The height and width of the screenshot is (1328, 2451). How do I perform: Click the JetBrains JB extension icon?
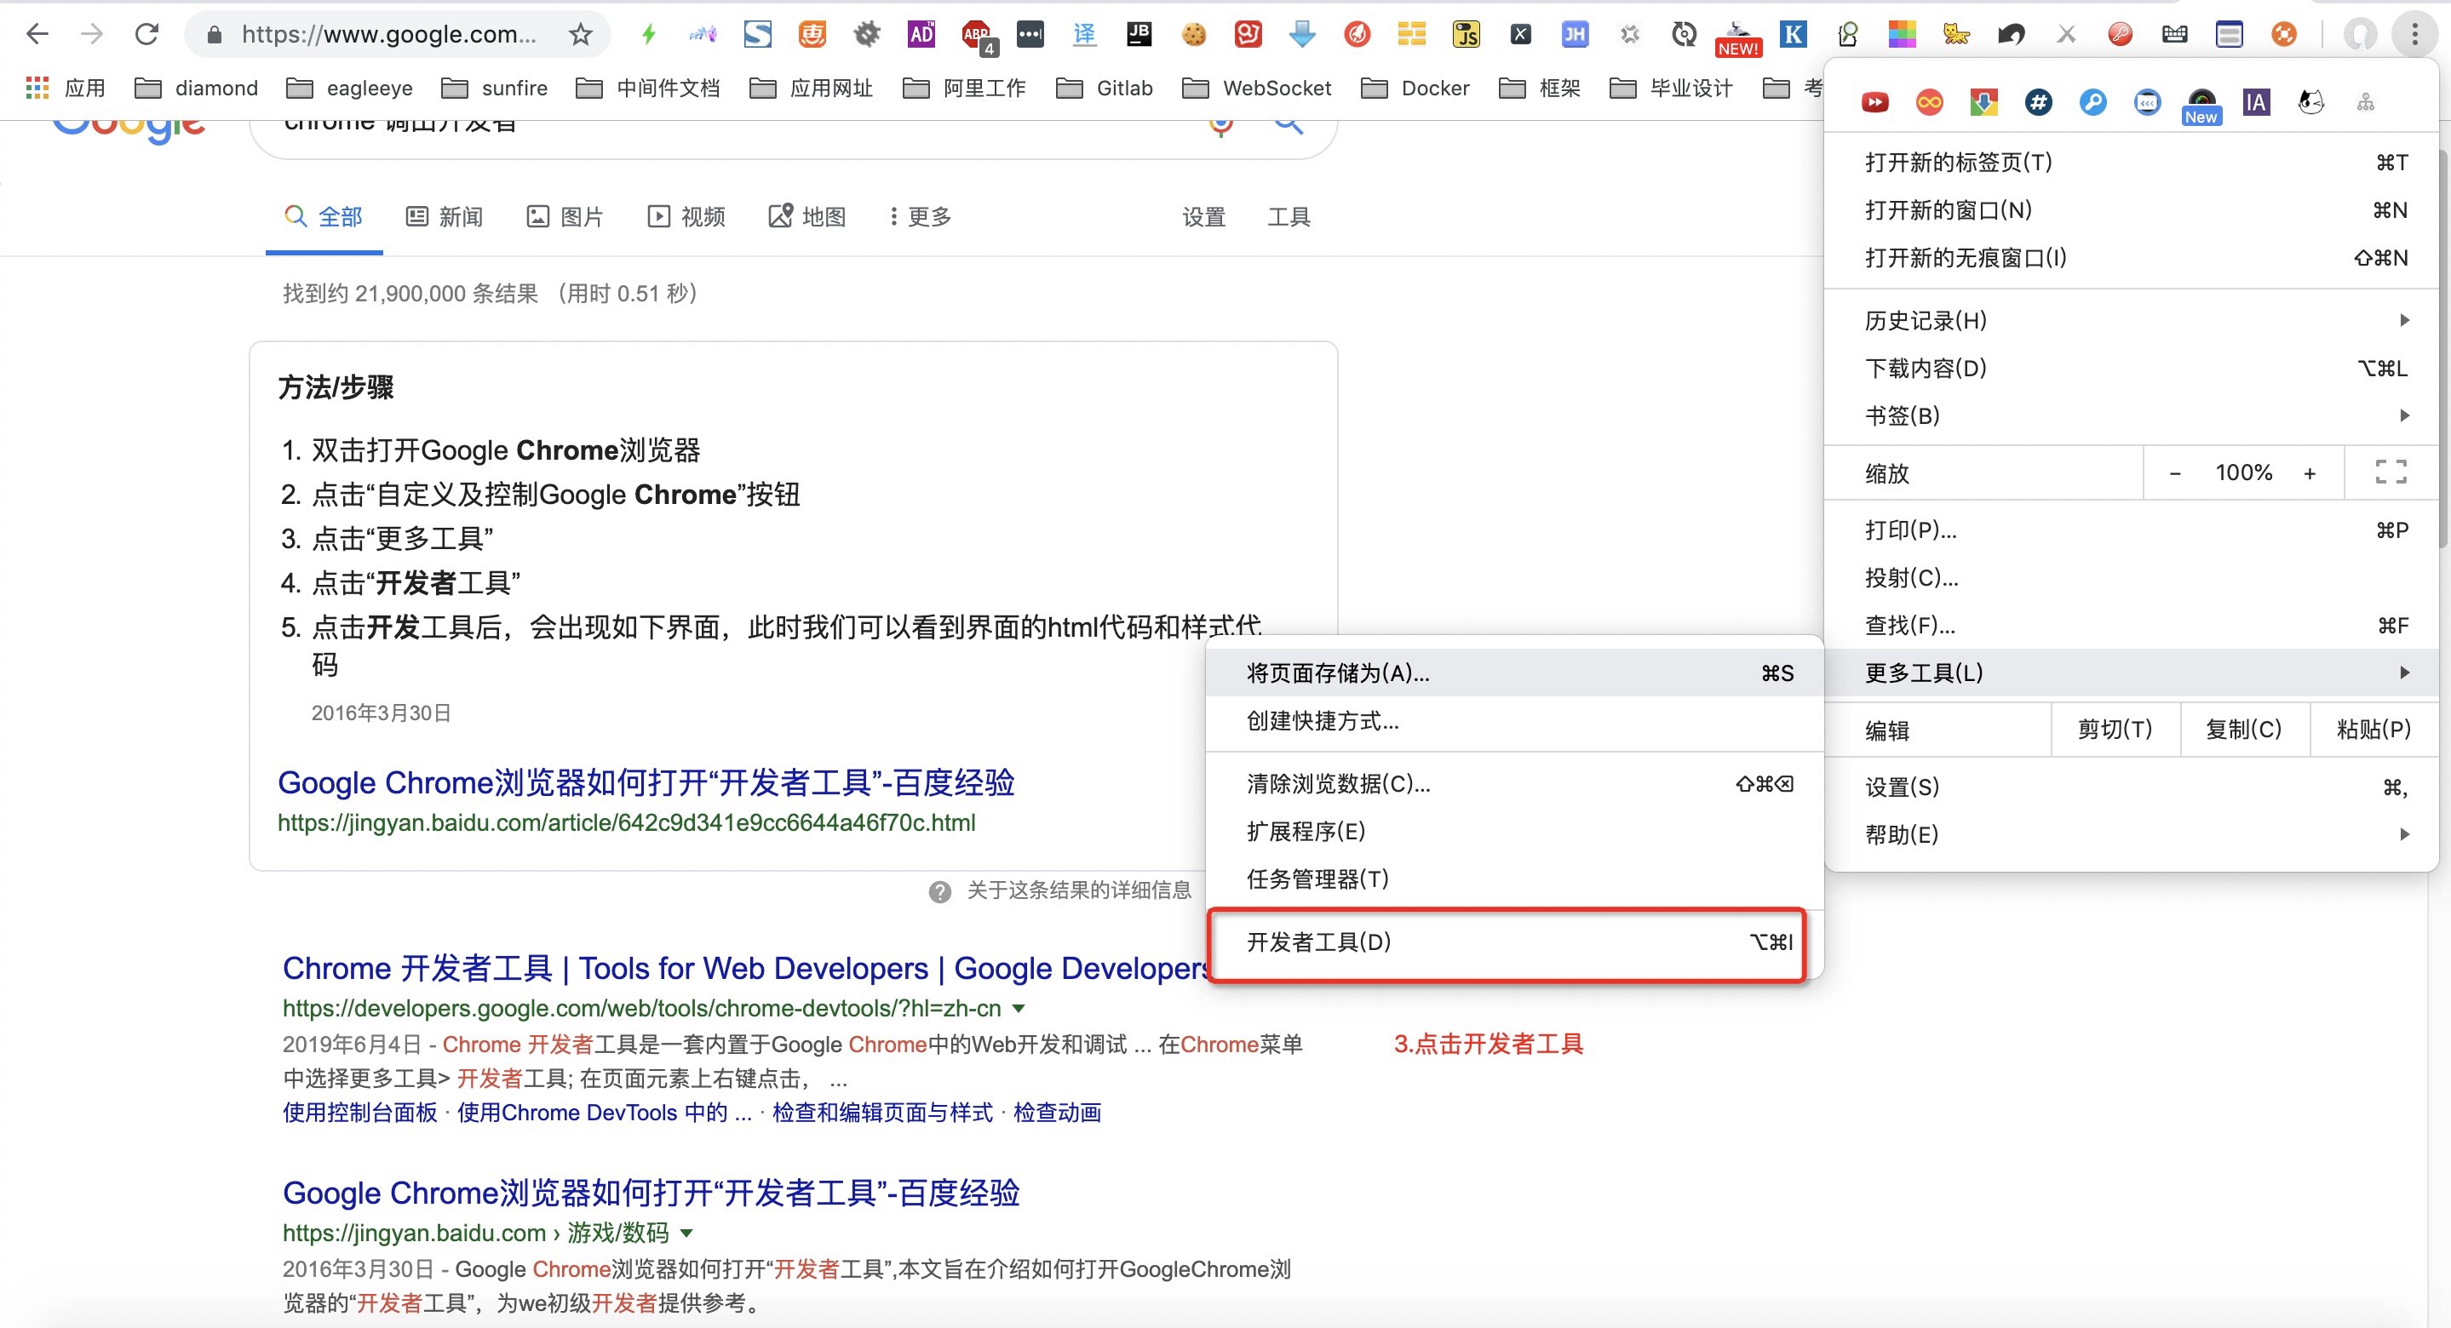[x=1139, y=34]
